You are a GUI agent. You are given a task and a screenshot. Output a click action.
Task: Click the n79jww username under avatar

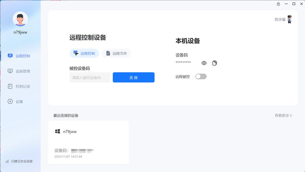(20, 32)
